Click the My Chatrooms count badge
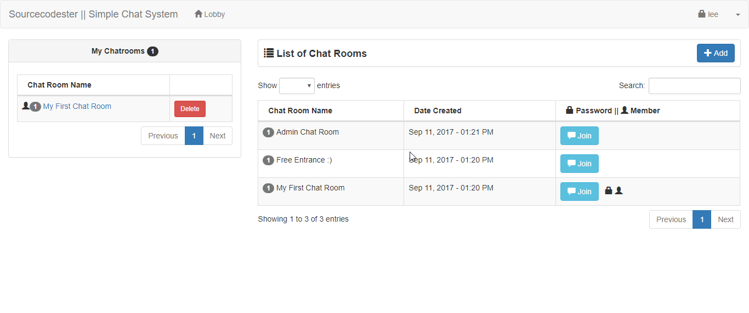749x313 pixels. click(x=152, y=51)
